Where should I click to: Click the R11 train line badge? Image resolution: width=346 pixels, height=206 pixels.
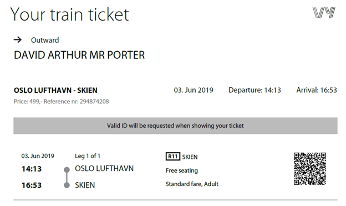tap(173, 157)
